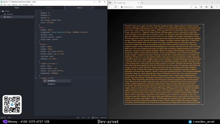Open the View menu in Atom

pos(9,4)
